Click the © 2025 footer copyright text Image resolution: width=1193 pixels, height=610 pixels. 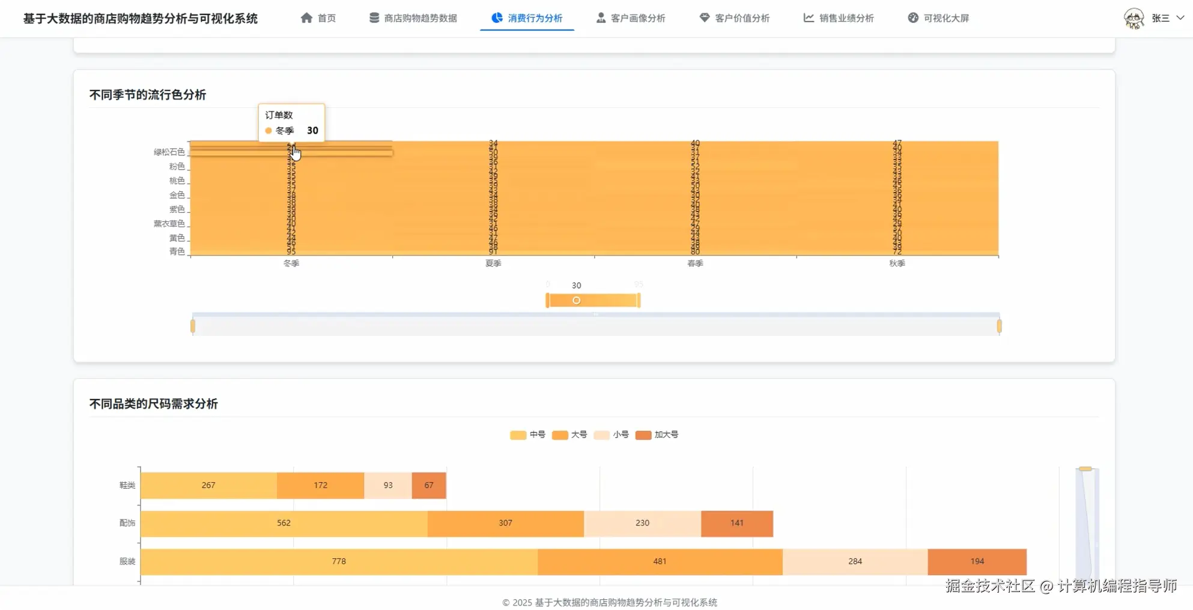coord(610,603)
